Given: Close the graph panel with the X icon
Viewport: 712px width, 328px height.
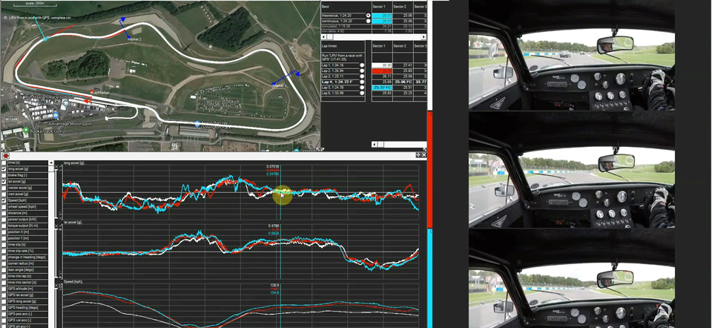Looking at the screenshot, I should [x=424, y=155].
